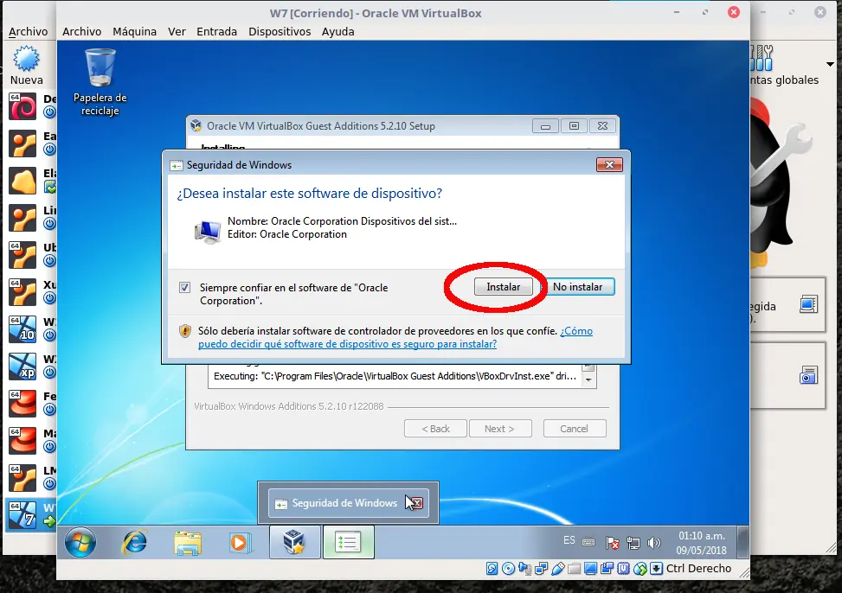Click the optical disk status icon
This screenshot has width=842, height=593.
point(508,568)
